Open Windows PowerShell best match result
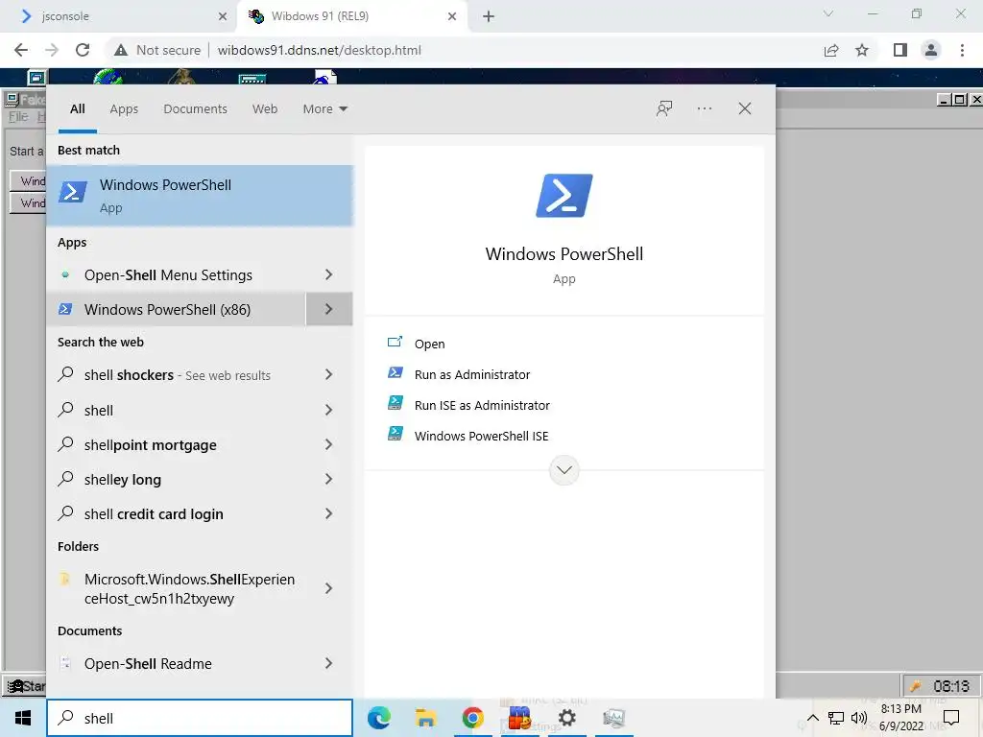Image resolution: width=983 pixels, height=737 pixels. tap(200, 196)
